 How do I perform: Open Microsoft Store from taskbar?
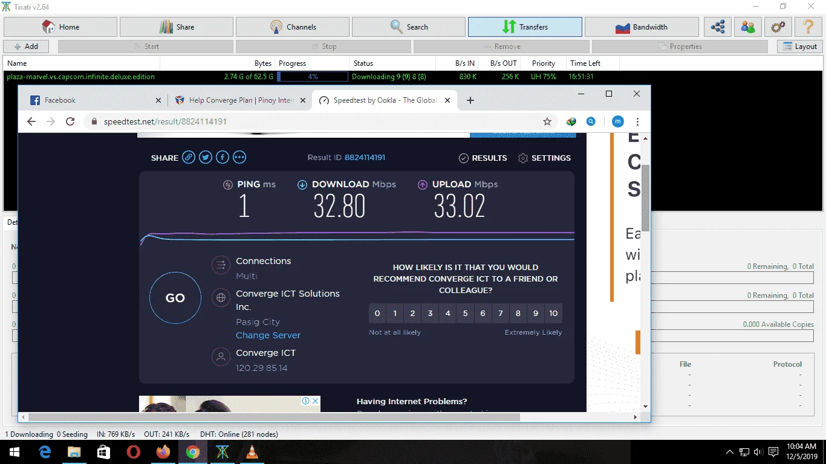click(104, 452)
